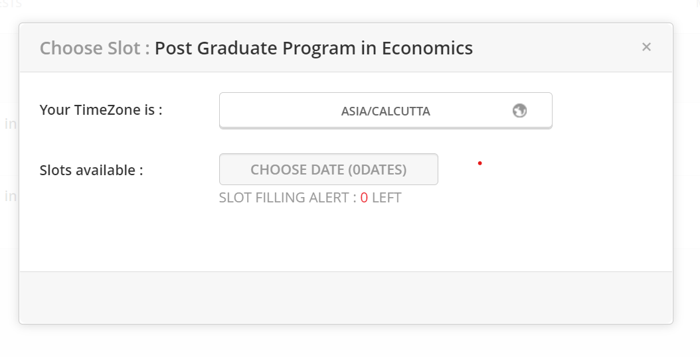Click the empty gray dialog footer
The height and width of the screenshot is (357, 700).
346,298
